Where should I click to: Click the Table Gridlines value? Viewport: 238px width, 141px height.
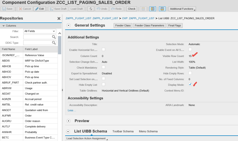(x=125, y=91)
